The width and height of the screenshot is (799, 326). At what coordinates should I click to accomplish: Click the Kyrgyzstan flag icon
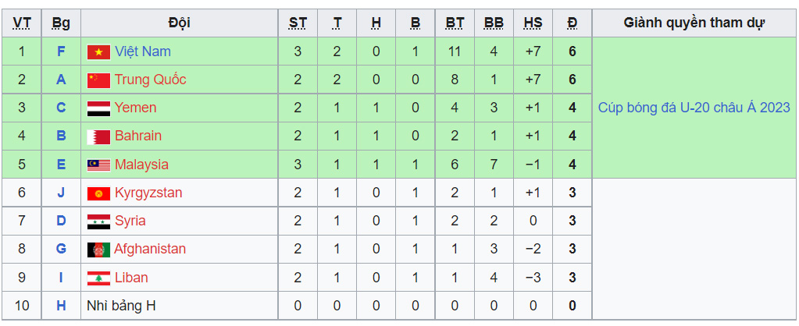98,193
